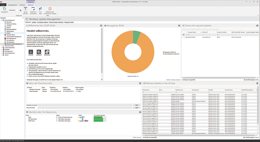Click the Weiterführende Informationen lifebuoy icon
The height and width of the screenshot is (142, 260).
50,9
